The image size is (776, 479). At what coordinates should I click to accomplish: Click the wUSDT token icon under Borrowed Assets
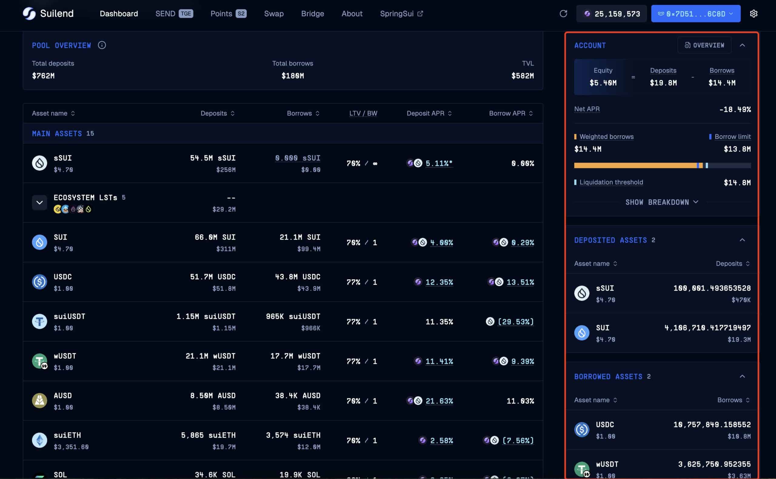pos(583,469)
